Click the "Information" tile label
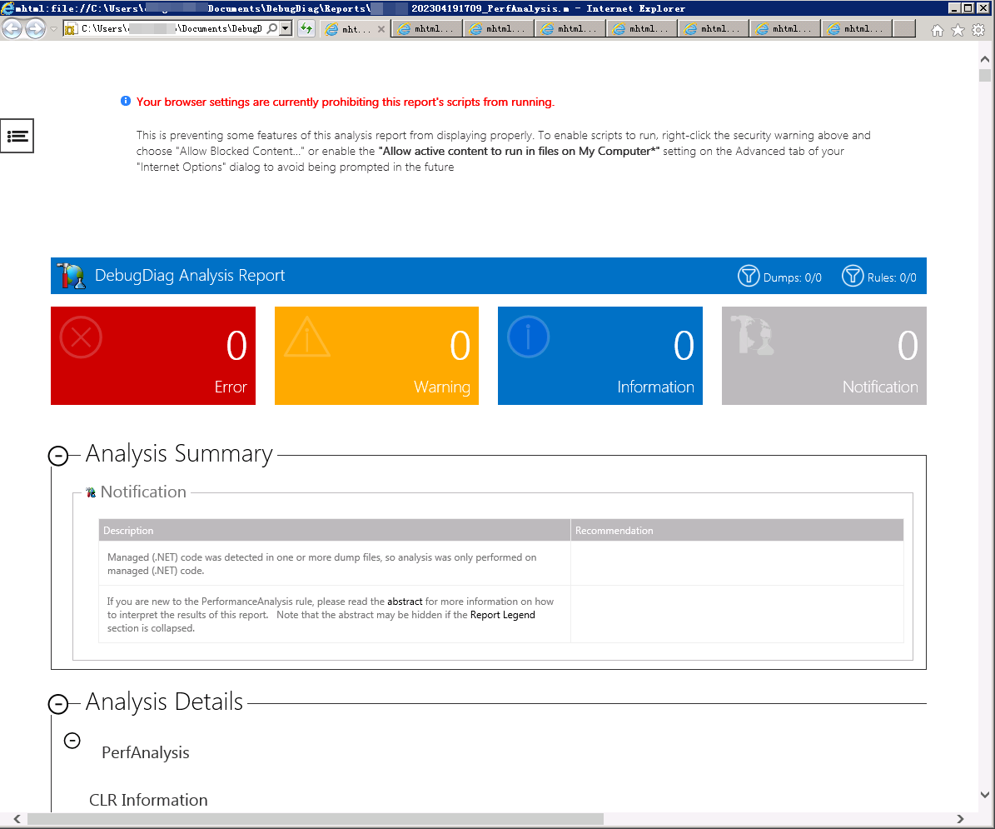 (655, 387)
